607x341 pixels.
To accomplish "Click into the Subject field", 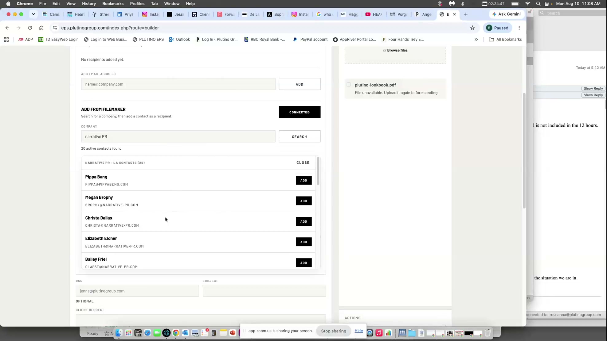I will (264, 291).
